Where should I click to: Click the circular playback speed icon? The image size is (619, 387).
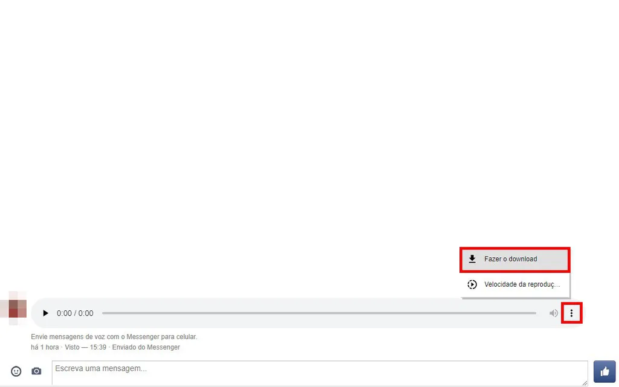(472, 284)
